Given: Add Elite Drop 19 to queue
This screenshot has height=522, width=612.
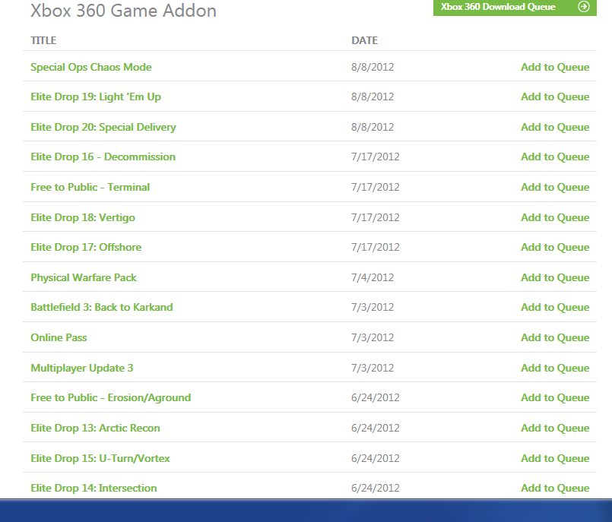Looking at the screenshot, I should 555,96.
